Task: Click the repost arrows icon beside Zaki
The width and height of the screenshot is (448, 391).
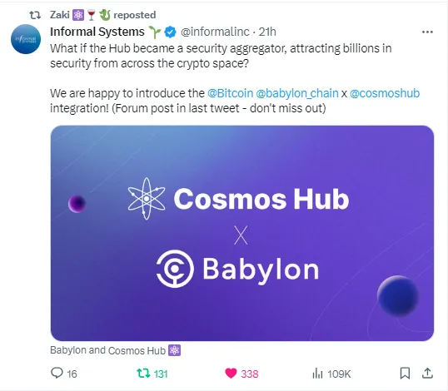Action: point(35,15)
